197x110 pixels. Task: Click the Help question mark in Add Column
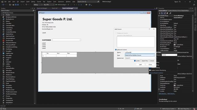click(x=149, y=29)
